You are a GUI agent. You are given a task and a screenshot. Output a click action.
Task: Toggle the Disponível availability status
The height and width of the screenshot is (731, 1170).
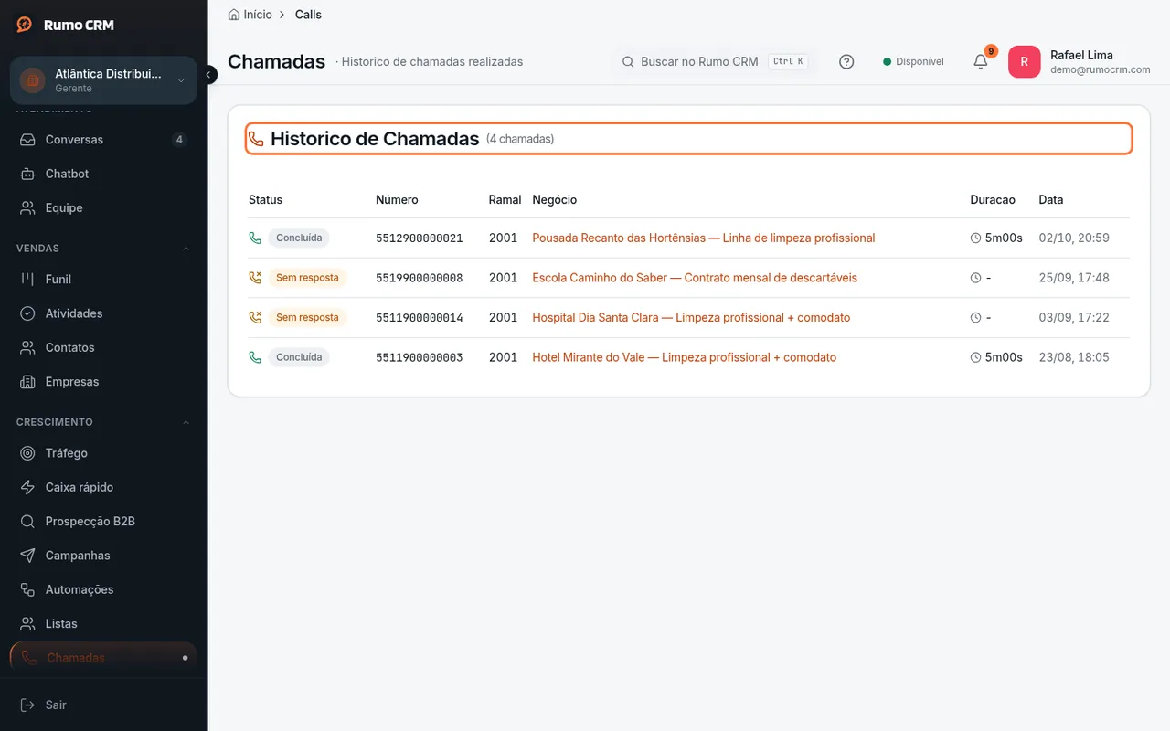[x=913, y=61]
